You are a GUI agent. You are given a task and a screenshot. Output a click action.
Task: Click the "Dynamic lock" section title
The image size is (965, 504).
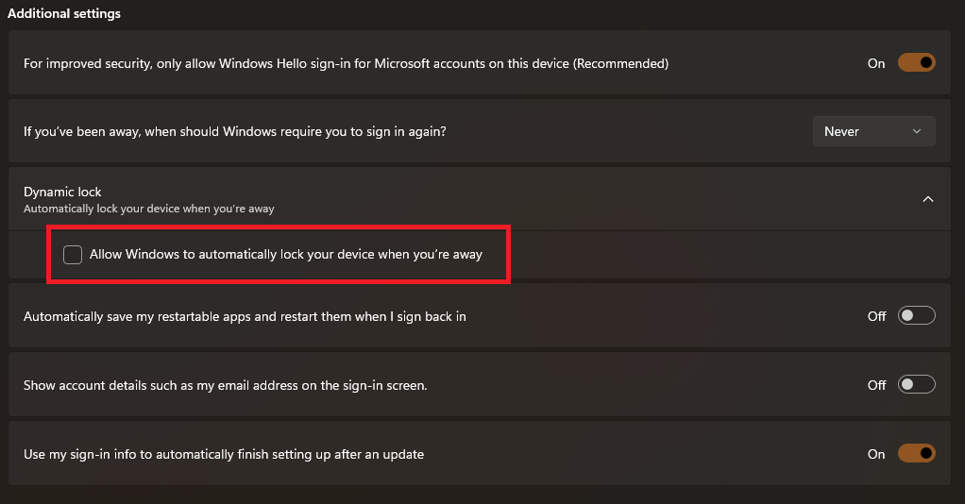[62, 192]
